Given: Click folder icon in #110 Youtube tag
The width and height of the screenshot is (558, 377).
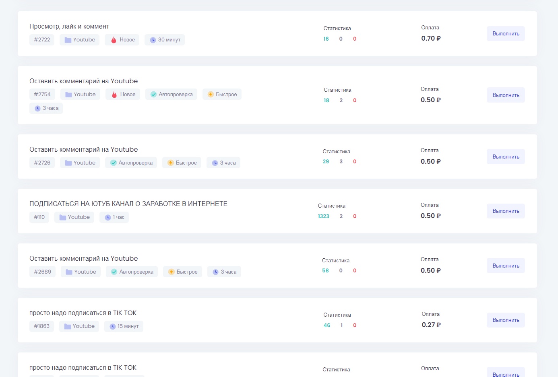Looking at the screenshot, I should 63,217.
